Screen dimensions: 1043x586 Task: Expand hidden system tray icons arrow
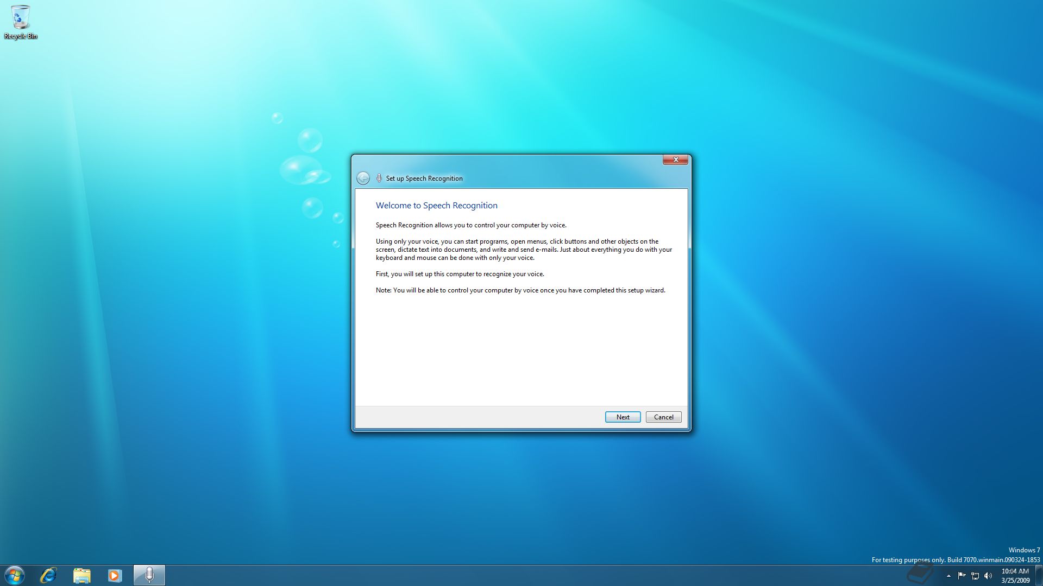pyautogui.click(x=948, y=576)
